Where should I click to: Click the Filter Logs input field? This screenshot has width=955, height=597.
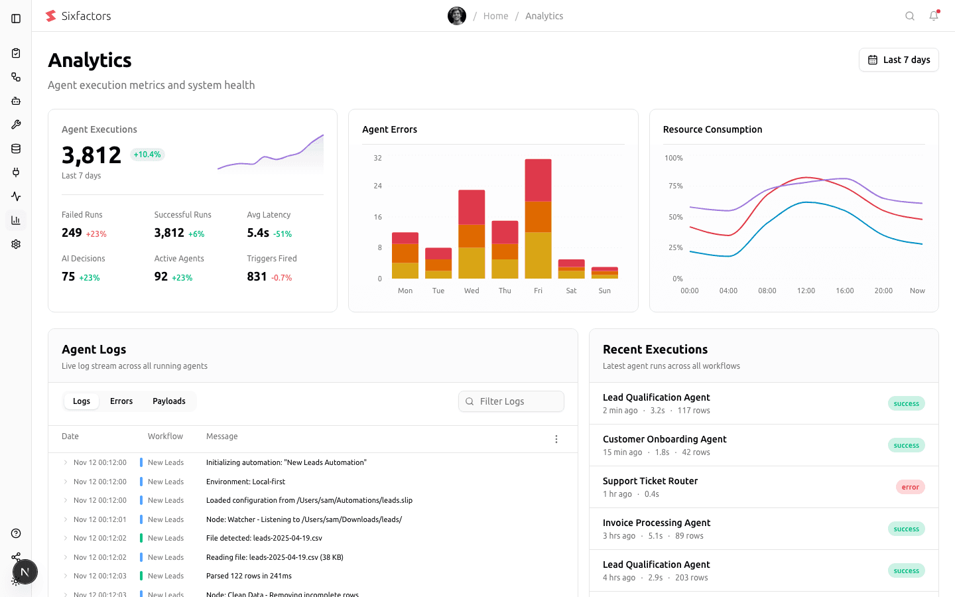click(511, 401)
